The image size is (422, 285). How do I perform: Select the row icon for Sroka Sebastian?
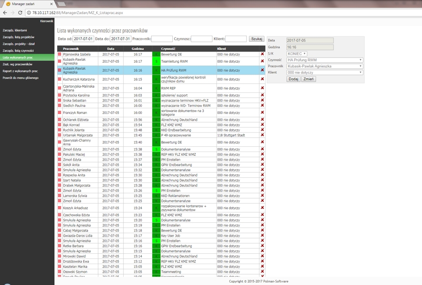59,101
